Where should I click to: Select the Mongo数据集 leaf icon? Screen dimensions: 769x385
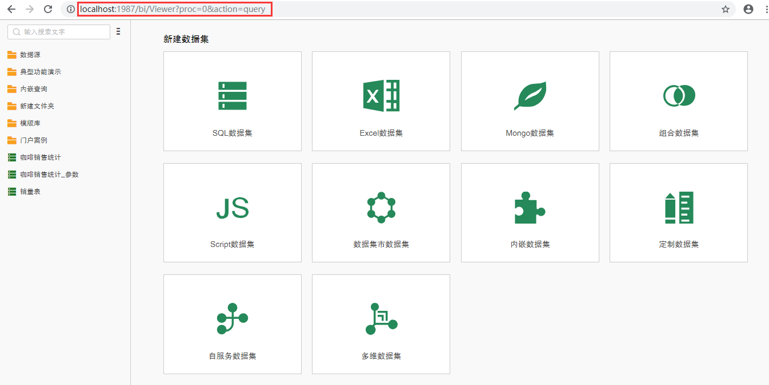coord(530,96)
